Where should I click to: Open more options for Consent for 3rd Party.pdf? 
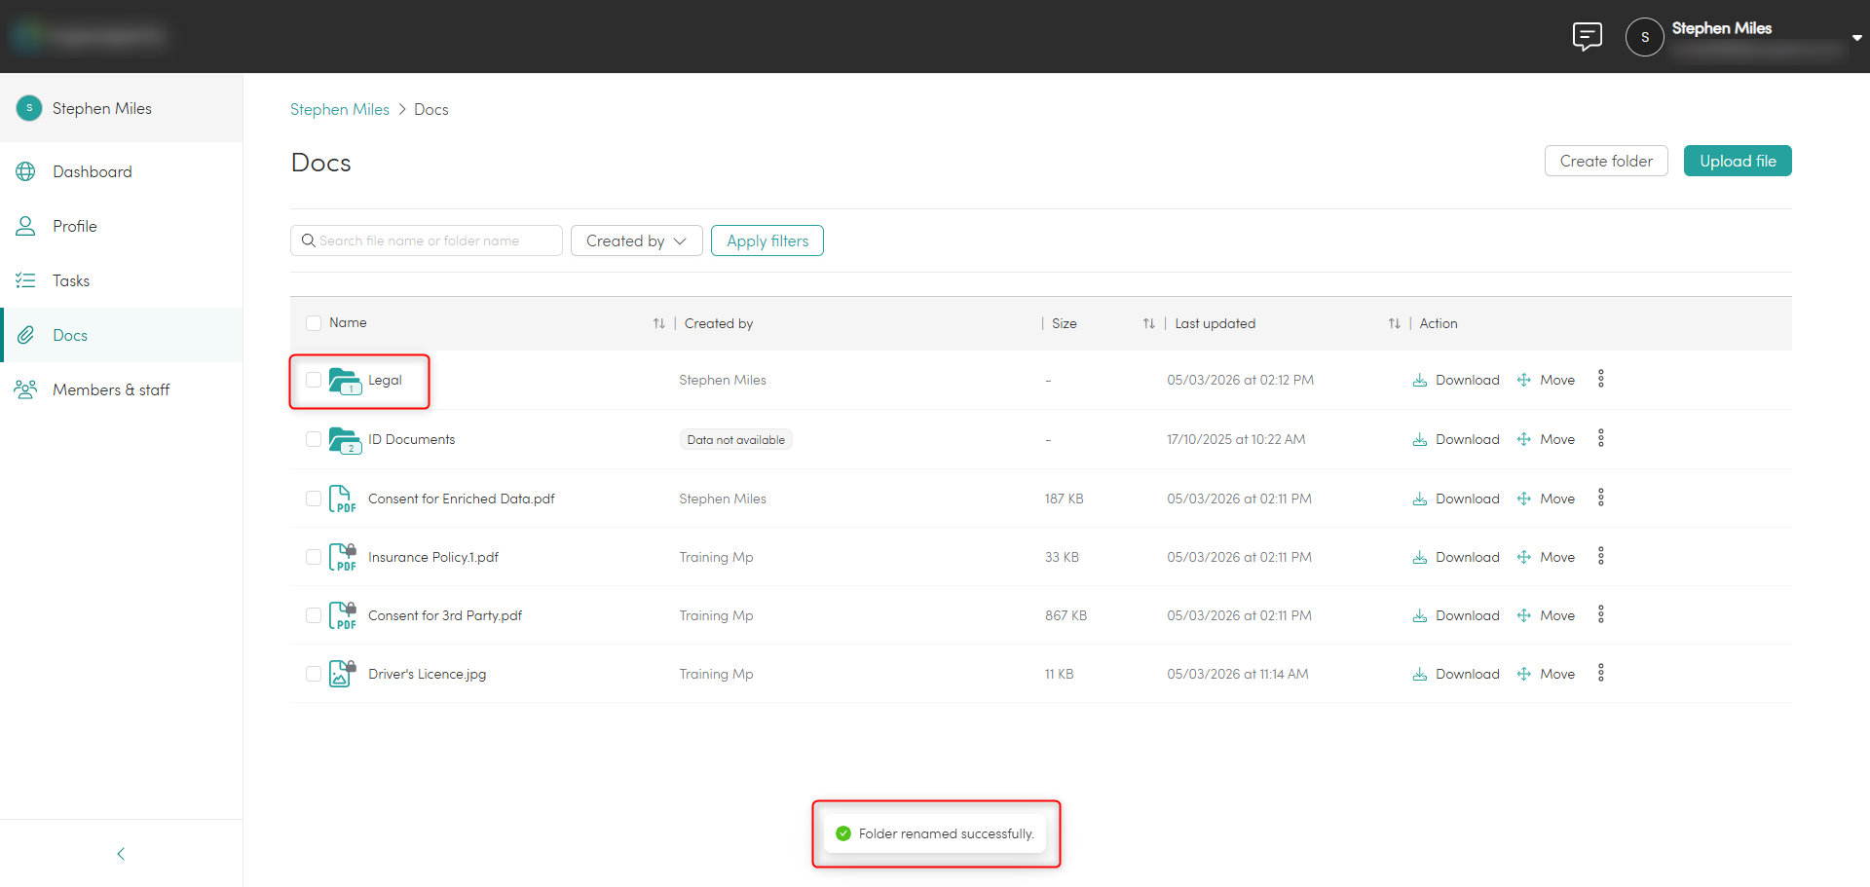(x=1600, y=614)
